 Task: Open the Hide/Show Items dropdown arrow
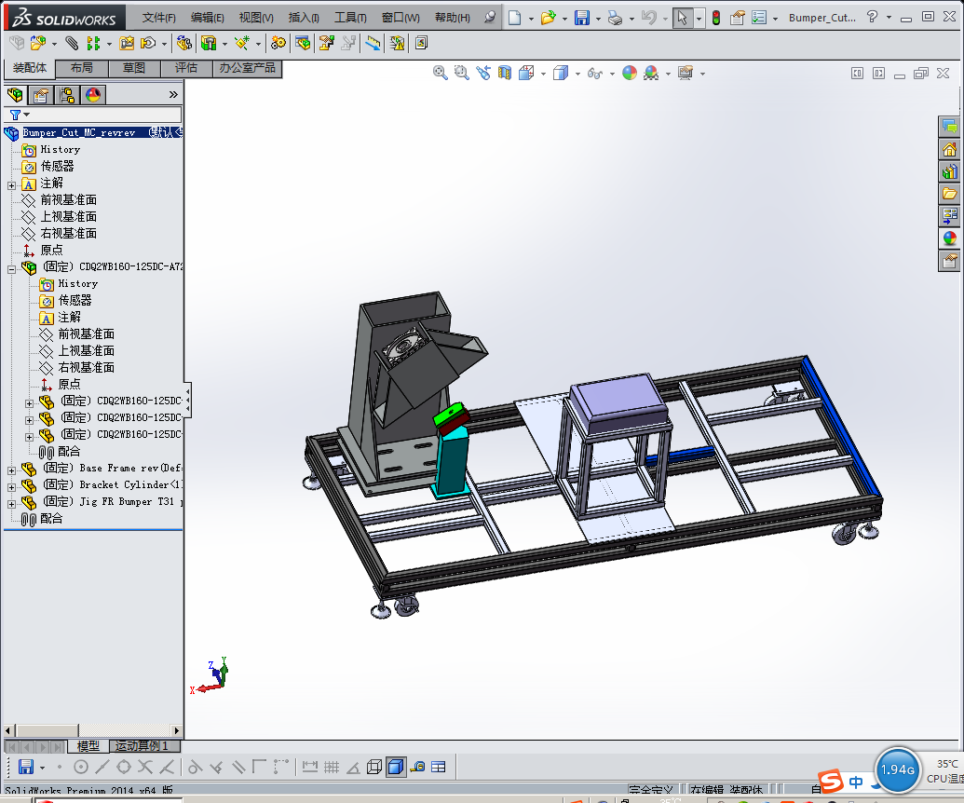[612, 74]
